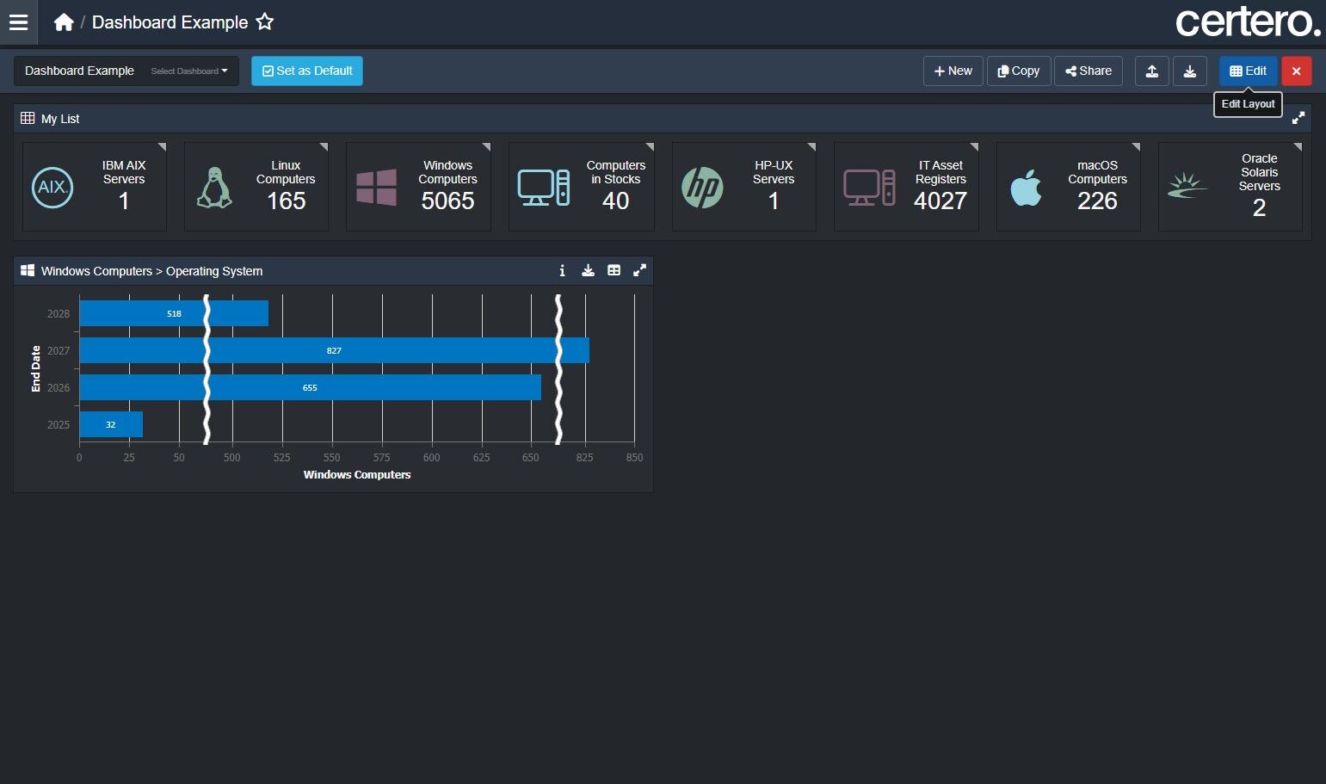
Task: Expand the Operating System chart fullscreen
Action: 639,271
